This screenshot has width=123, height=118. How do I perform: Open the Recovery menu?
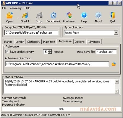pos(15,8)
